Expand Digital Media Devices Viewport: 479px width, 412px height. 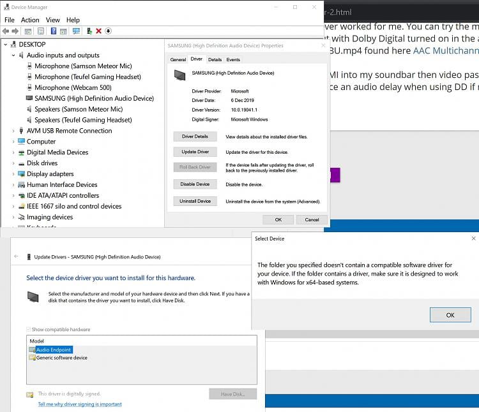click(x=13, y=152)
